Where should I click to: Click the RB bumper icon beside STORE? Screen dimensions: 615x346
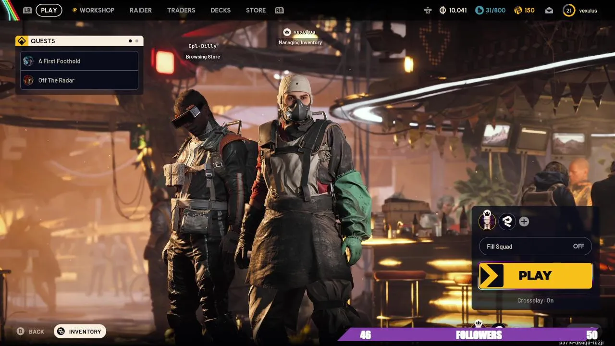click(279, 10)
